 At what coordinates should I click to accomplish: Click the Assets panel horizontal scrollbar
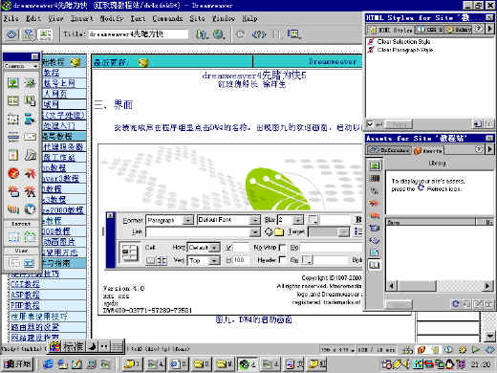[x=439, y=286]
